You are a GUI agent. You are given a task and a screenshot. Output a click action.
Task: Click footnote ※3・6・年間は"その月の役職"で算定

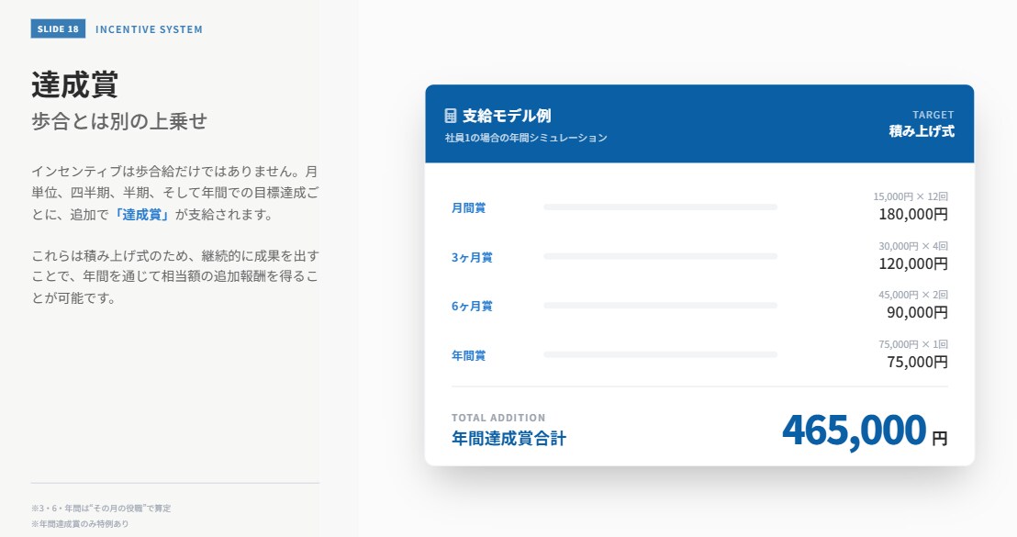[x=101, y=509]
